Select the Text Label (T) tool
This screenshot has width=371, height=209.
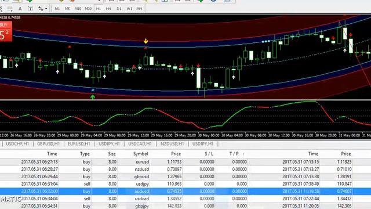pos(30,9)
